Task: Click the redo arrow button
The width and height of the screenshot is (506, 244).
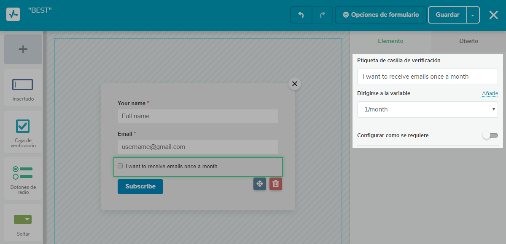Action: 323,15
